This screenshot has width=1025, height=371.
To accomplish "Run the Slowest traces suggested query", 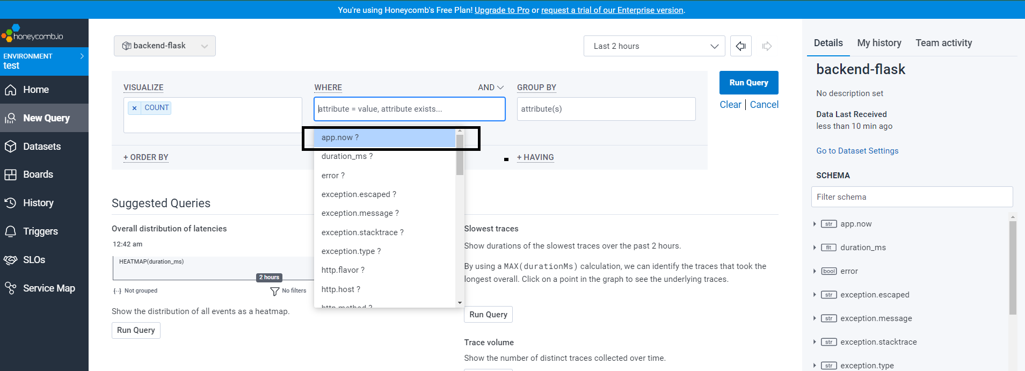I will 488,315.
